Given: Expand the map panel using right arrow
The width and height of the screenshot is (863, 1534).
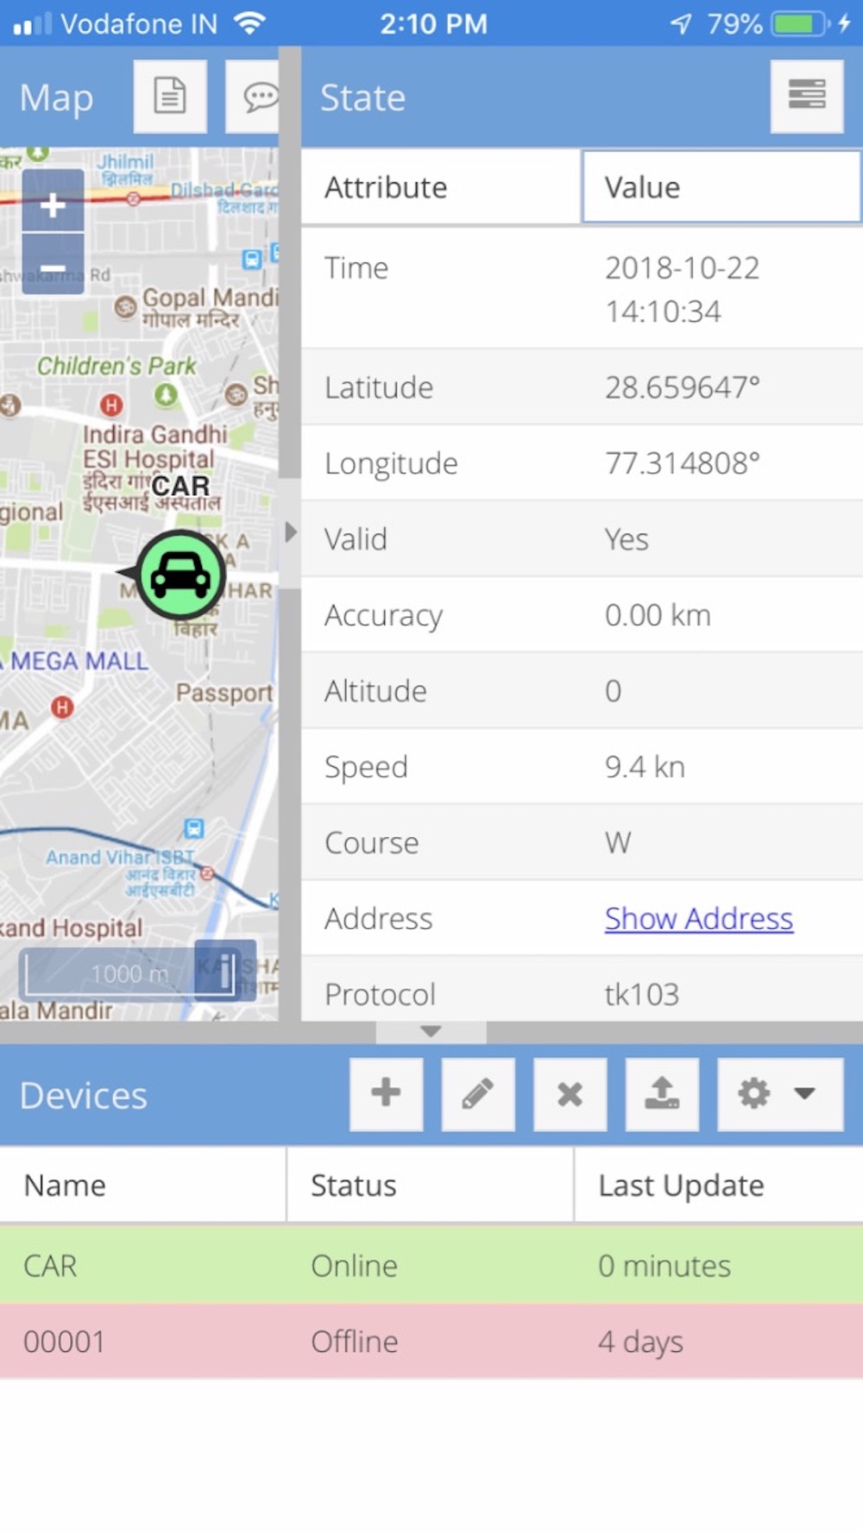Looking at the screenshot, I should point(291,532).
